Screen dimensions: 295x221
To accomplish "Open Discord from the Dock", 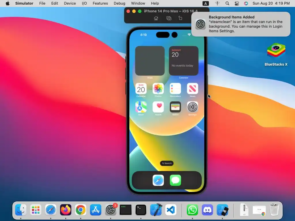I will point(207,210).
